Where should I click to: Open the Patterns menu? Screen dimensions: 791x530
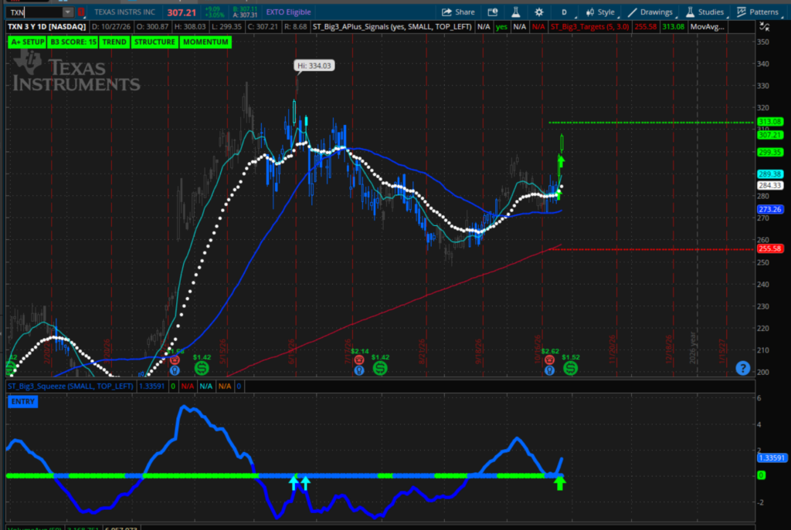click(x=758, y=12)
